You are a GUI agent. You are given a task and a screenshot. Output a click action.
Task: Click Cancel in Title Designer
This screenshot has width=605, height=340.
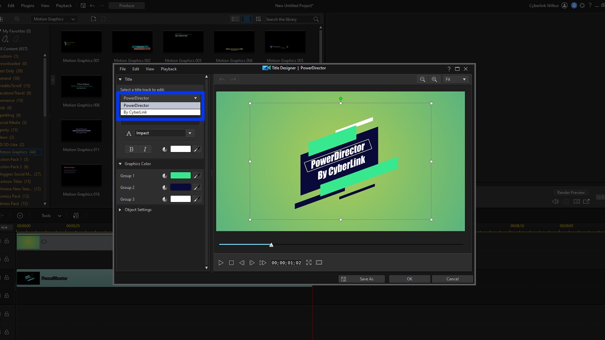coord(452,279)
